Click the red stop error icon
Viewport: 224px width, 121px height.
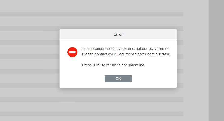(x=72, y=52)
